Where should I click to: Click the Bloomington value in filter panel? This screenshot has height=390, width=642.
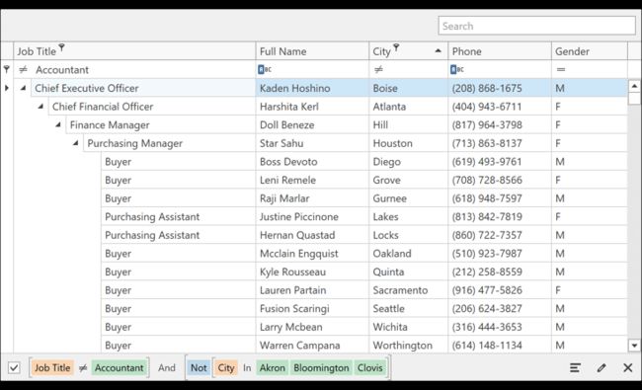pyautogui.click(x=321, y=367)
